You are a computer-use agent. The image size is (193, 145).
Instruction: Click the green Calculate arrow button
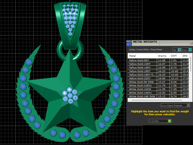[x=170, y=121]
